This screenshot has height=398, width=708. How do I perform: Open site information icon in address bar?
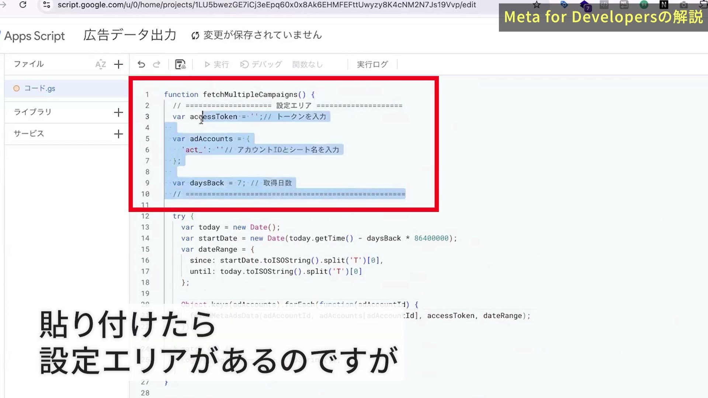click(x=46, y=5)
